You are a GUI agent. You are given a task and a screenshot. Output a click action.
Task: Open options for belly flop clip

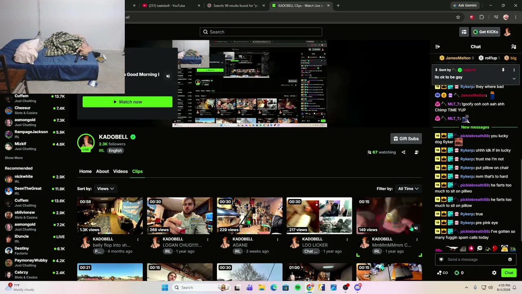[137, 239]
